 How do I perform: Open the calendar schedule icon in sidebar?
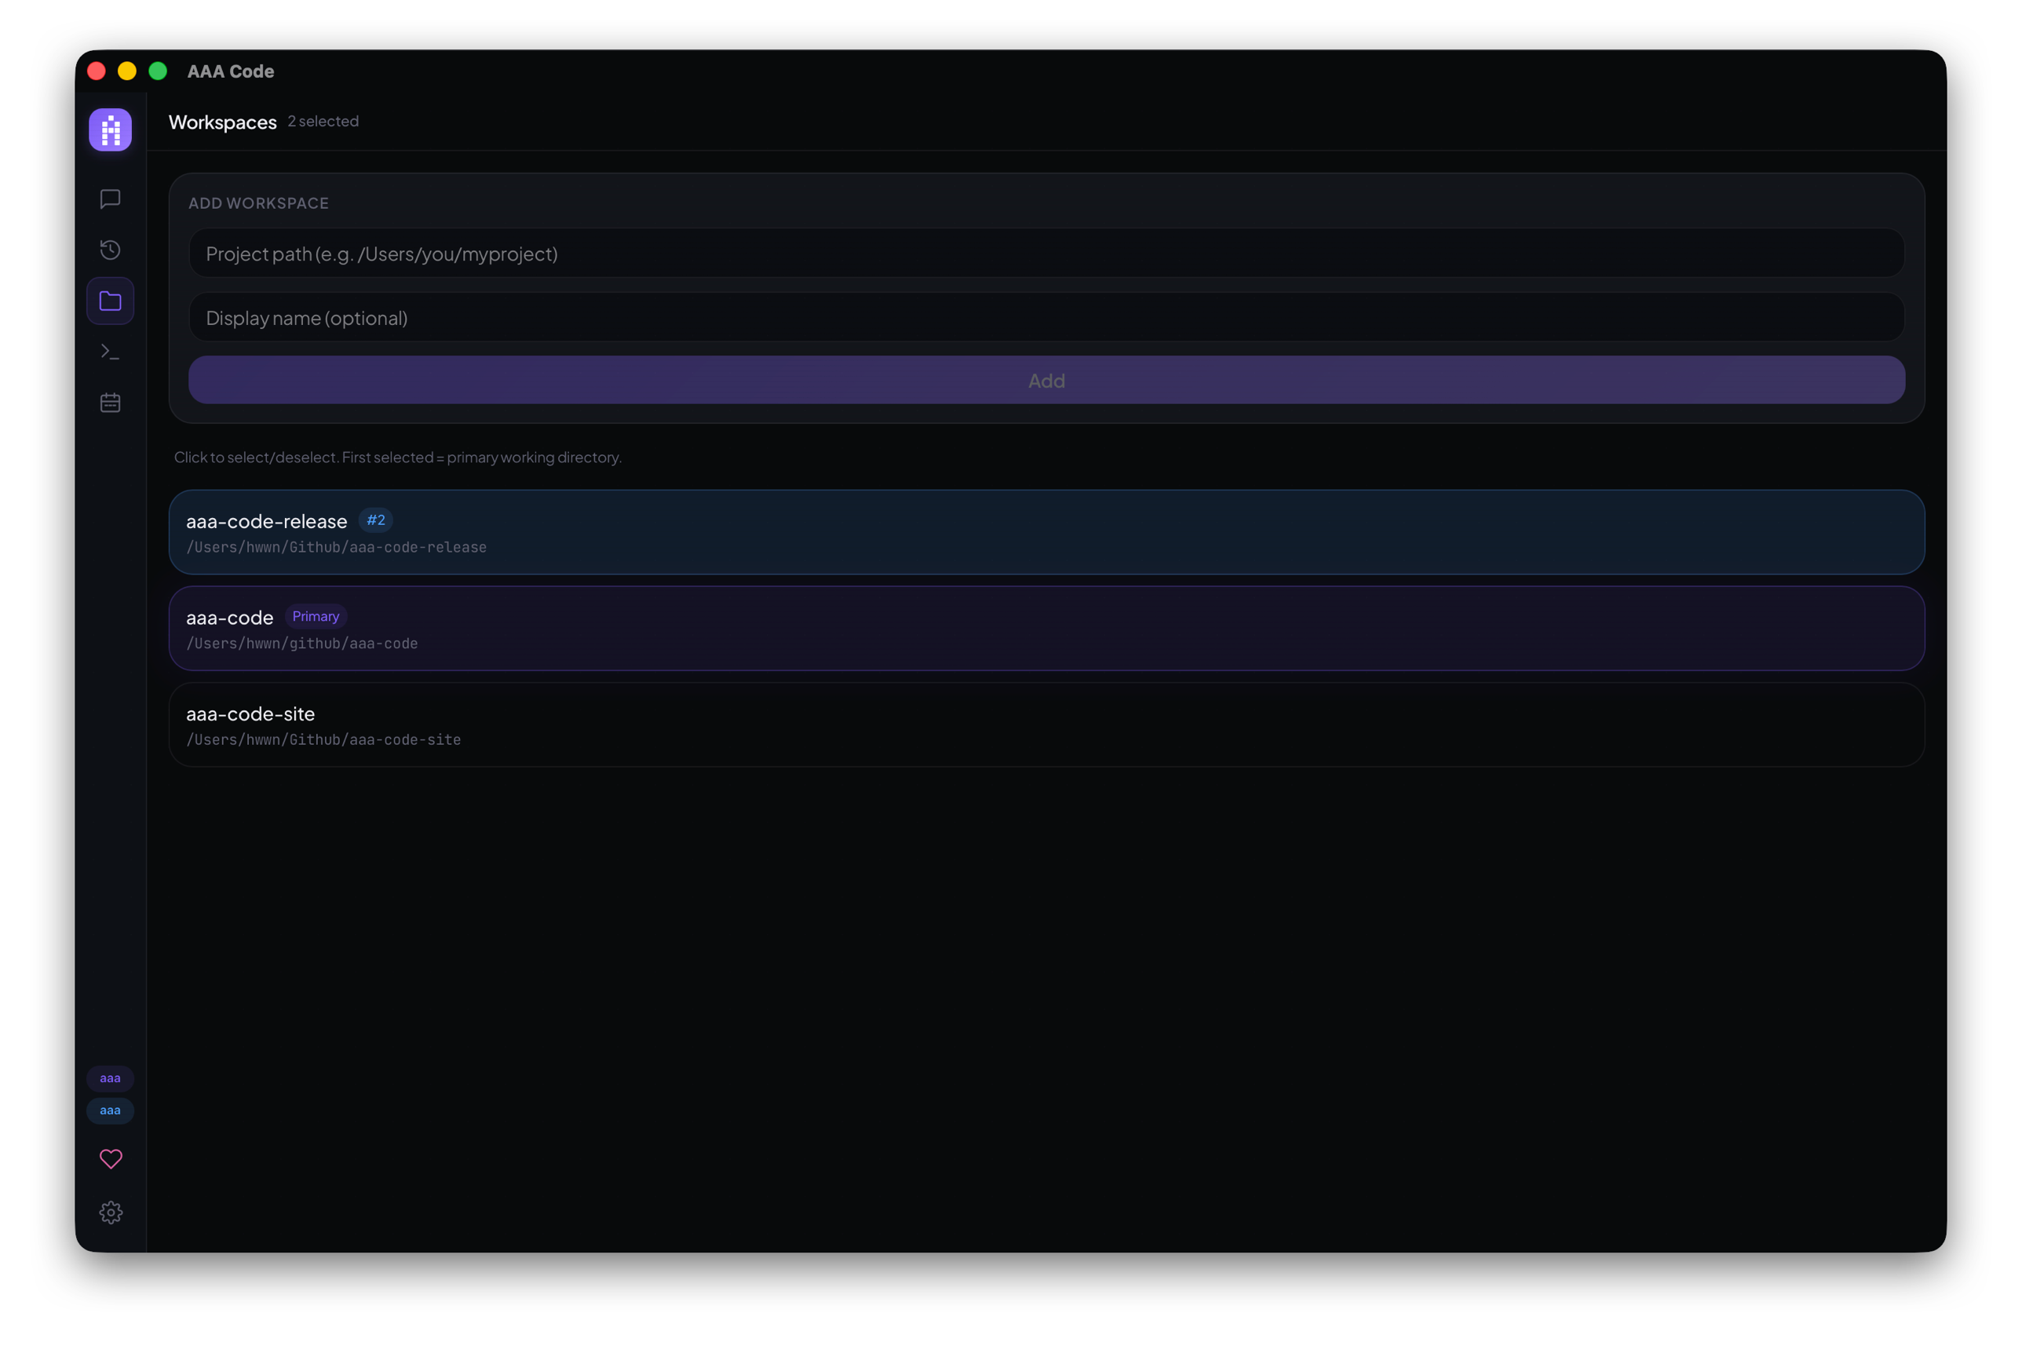111,403
